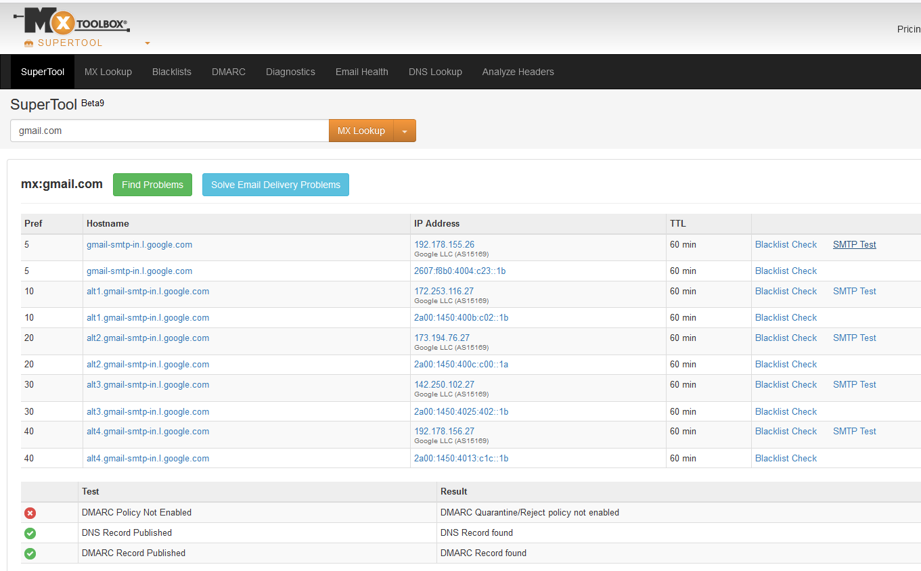
Task: Select the mx:gmail.com heading text
Action: click(x=62, y=184)
